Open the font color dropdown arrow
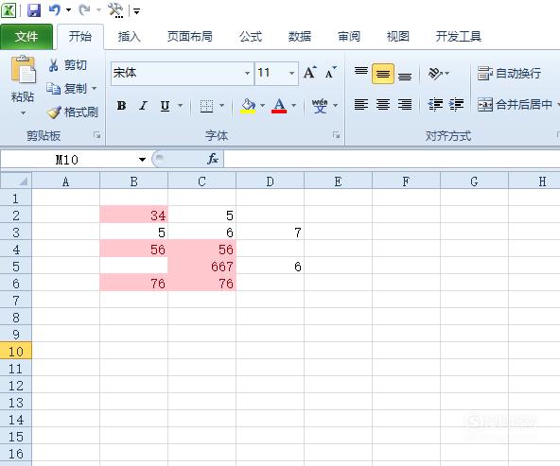Viewport: 560px width, 466px height. (x=294, y=106)
